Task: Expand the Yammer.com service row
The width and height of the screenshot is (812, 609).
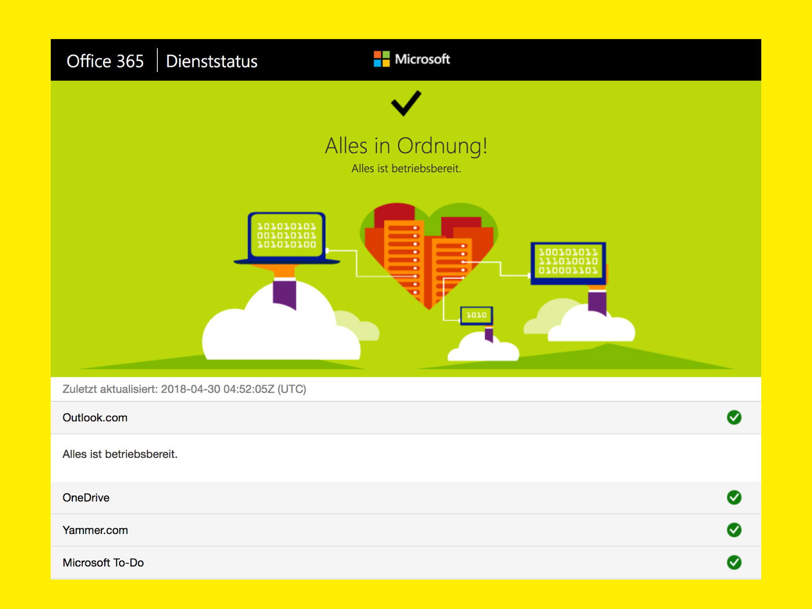Action: click(406, 530)
